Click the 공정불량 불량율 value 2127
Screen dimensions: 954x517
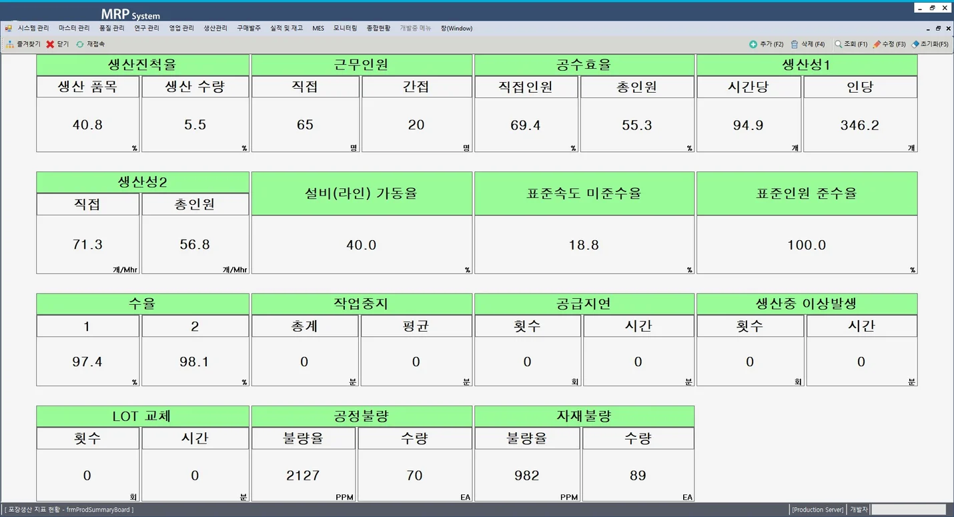[x=303, y=475]
